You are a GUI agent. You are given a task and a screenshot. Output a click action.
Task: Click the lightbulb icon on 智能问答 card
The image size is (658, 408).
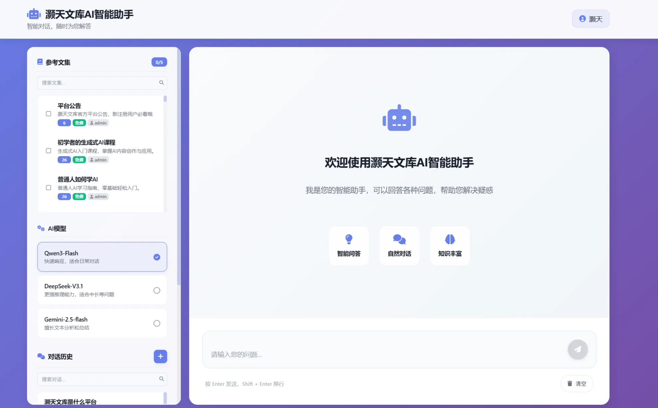(349, 239)
